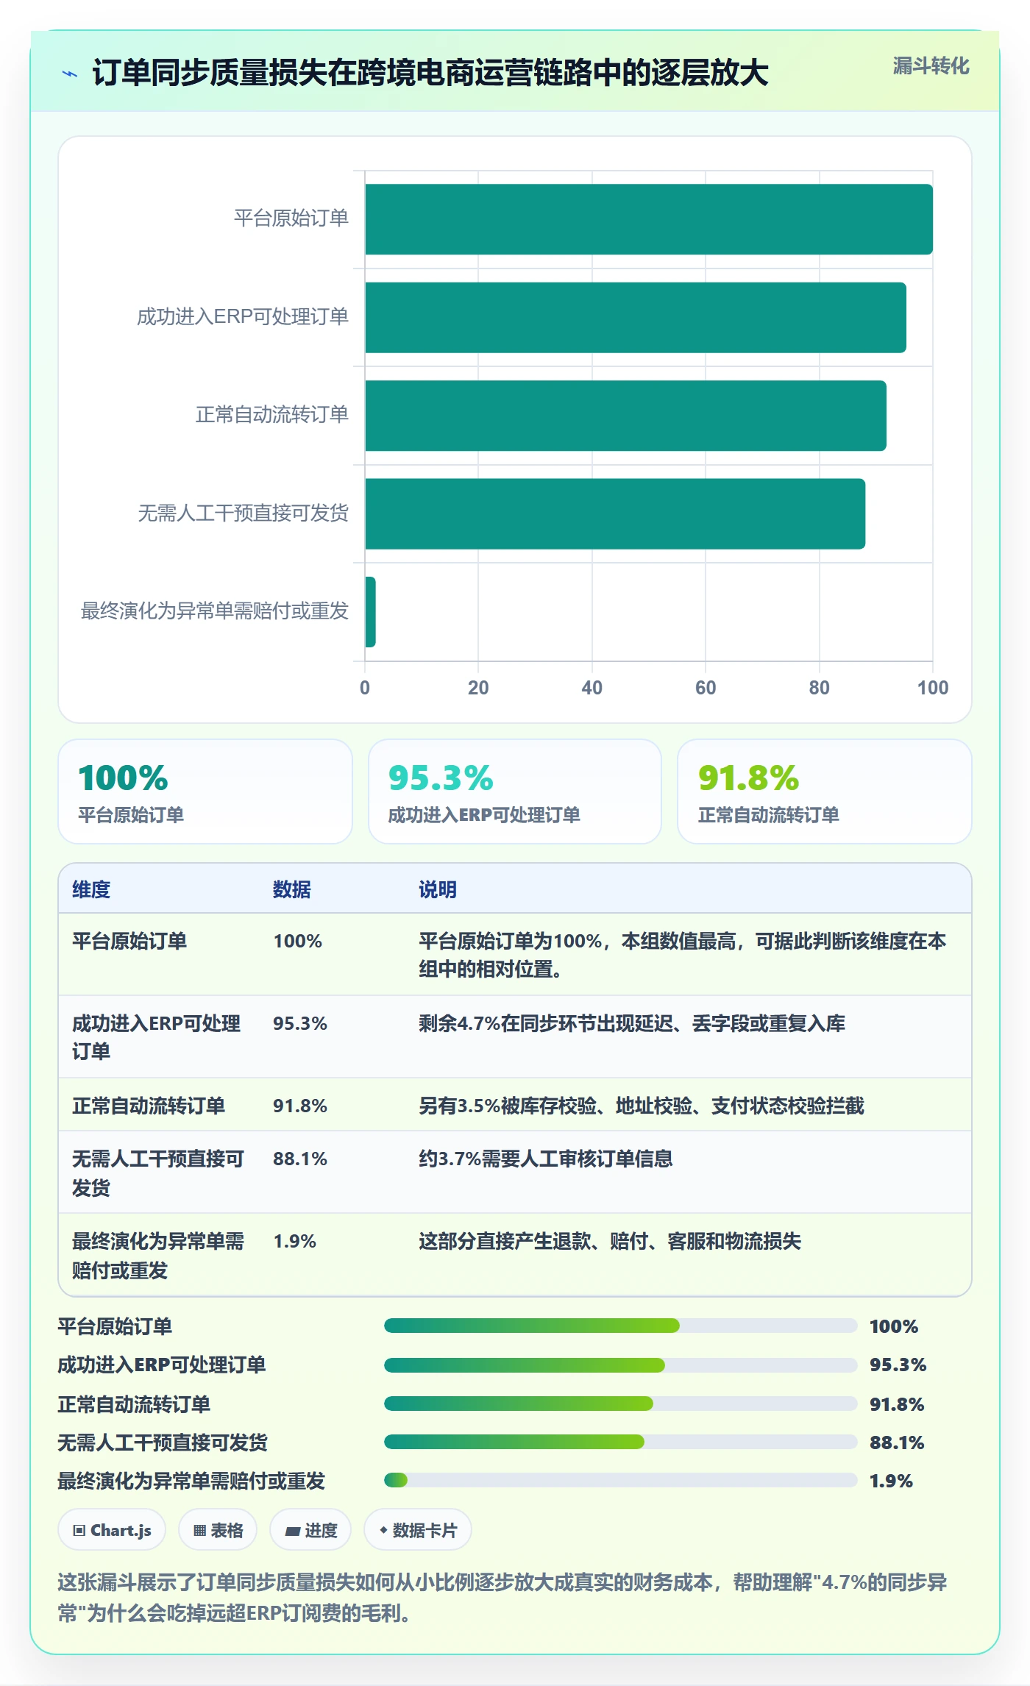Image resolution: width=1030 pixels, height=1686 pixels.
Task: Open the 95.3% data card
Action: point(515,792)
